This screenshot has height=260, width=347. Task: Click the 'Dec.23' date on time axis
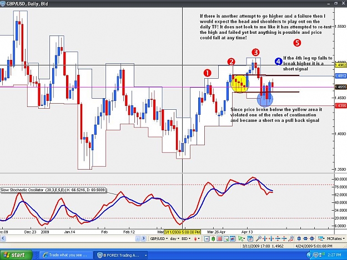(x=31, y=232)
